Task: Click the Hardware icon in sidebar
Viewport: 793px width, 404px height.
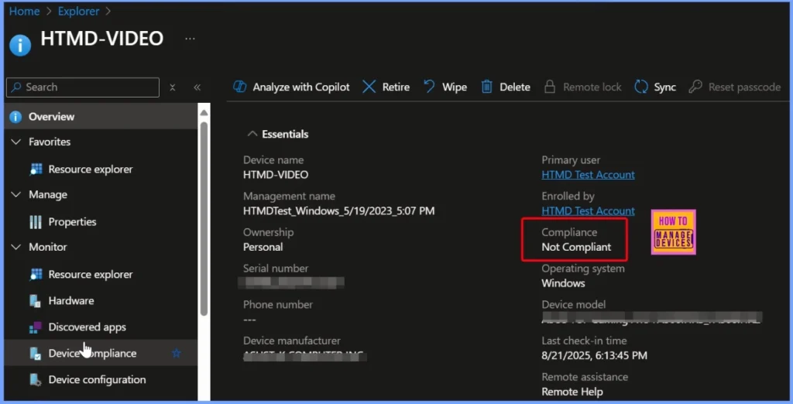Action: pyautogui.click(x=36, y=301)
